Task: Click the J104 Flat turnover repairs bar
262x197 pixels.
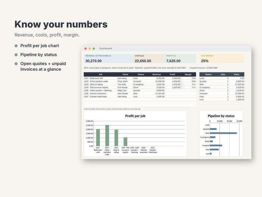Action: (x=125, y=141)
